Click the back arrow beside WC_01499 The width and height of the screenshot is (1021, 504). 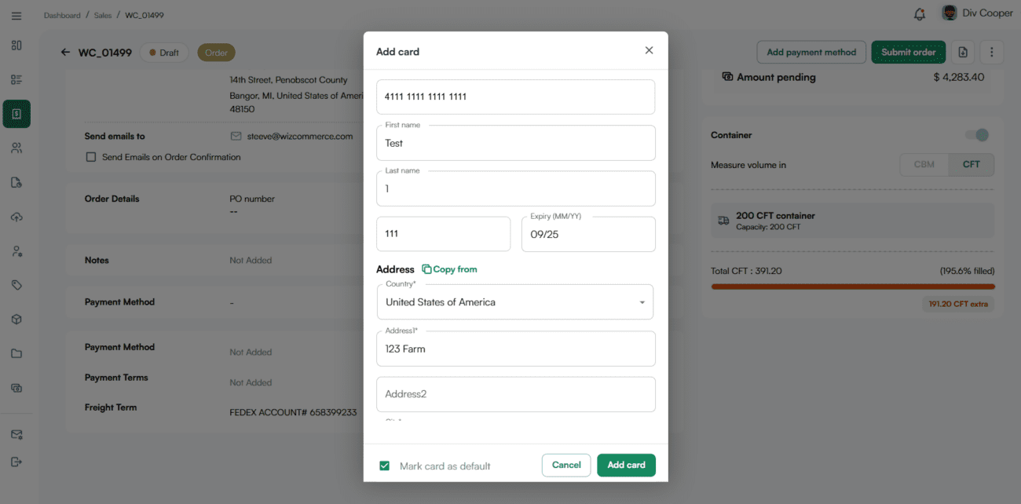[65, 53]
